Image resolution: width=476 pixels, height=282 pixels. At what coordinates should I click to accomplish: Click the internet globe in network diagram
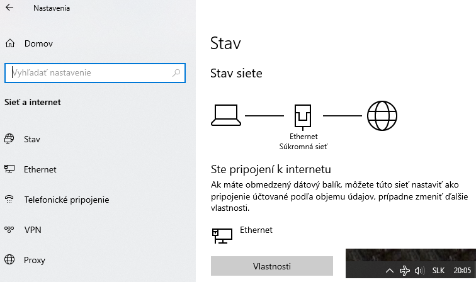click(x=382, y=115)
